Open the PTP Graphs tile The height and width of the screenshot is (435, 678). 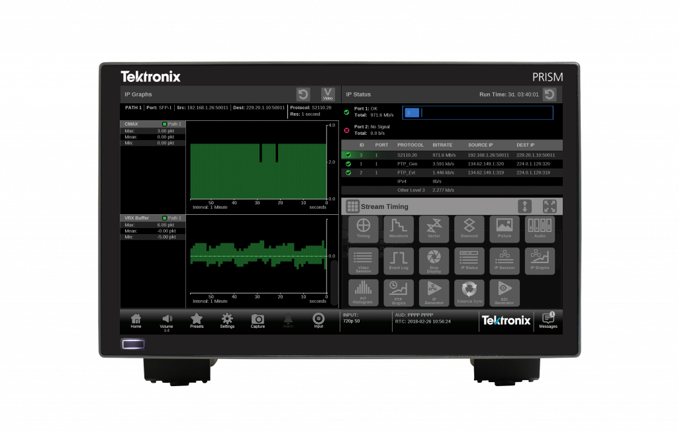click(x=399, y=292)
